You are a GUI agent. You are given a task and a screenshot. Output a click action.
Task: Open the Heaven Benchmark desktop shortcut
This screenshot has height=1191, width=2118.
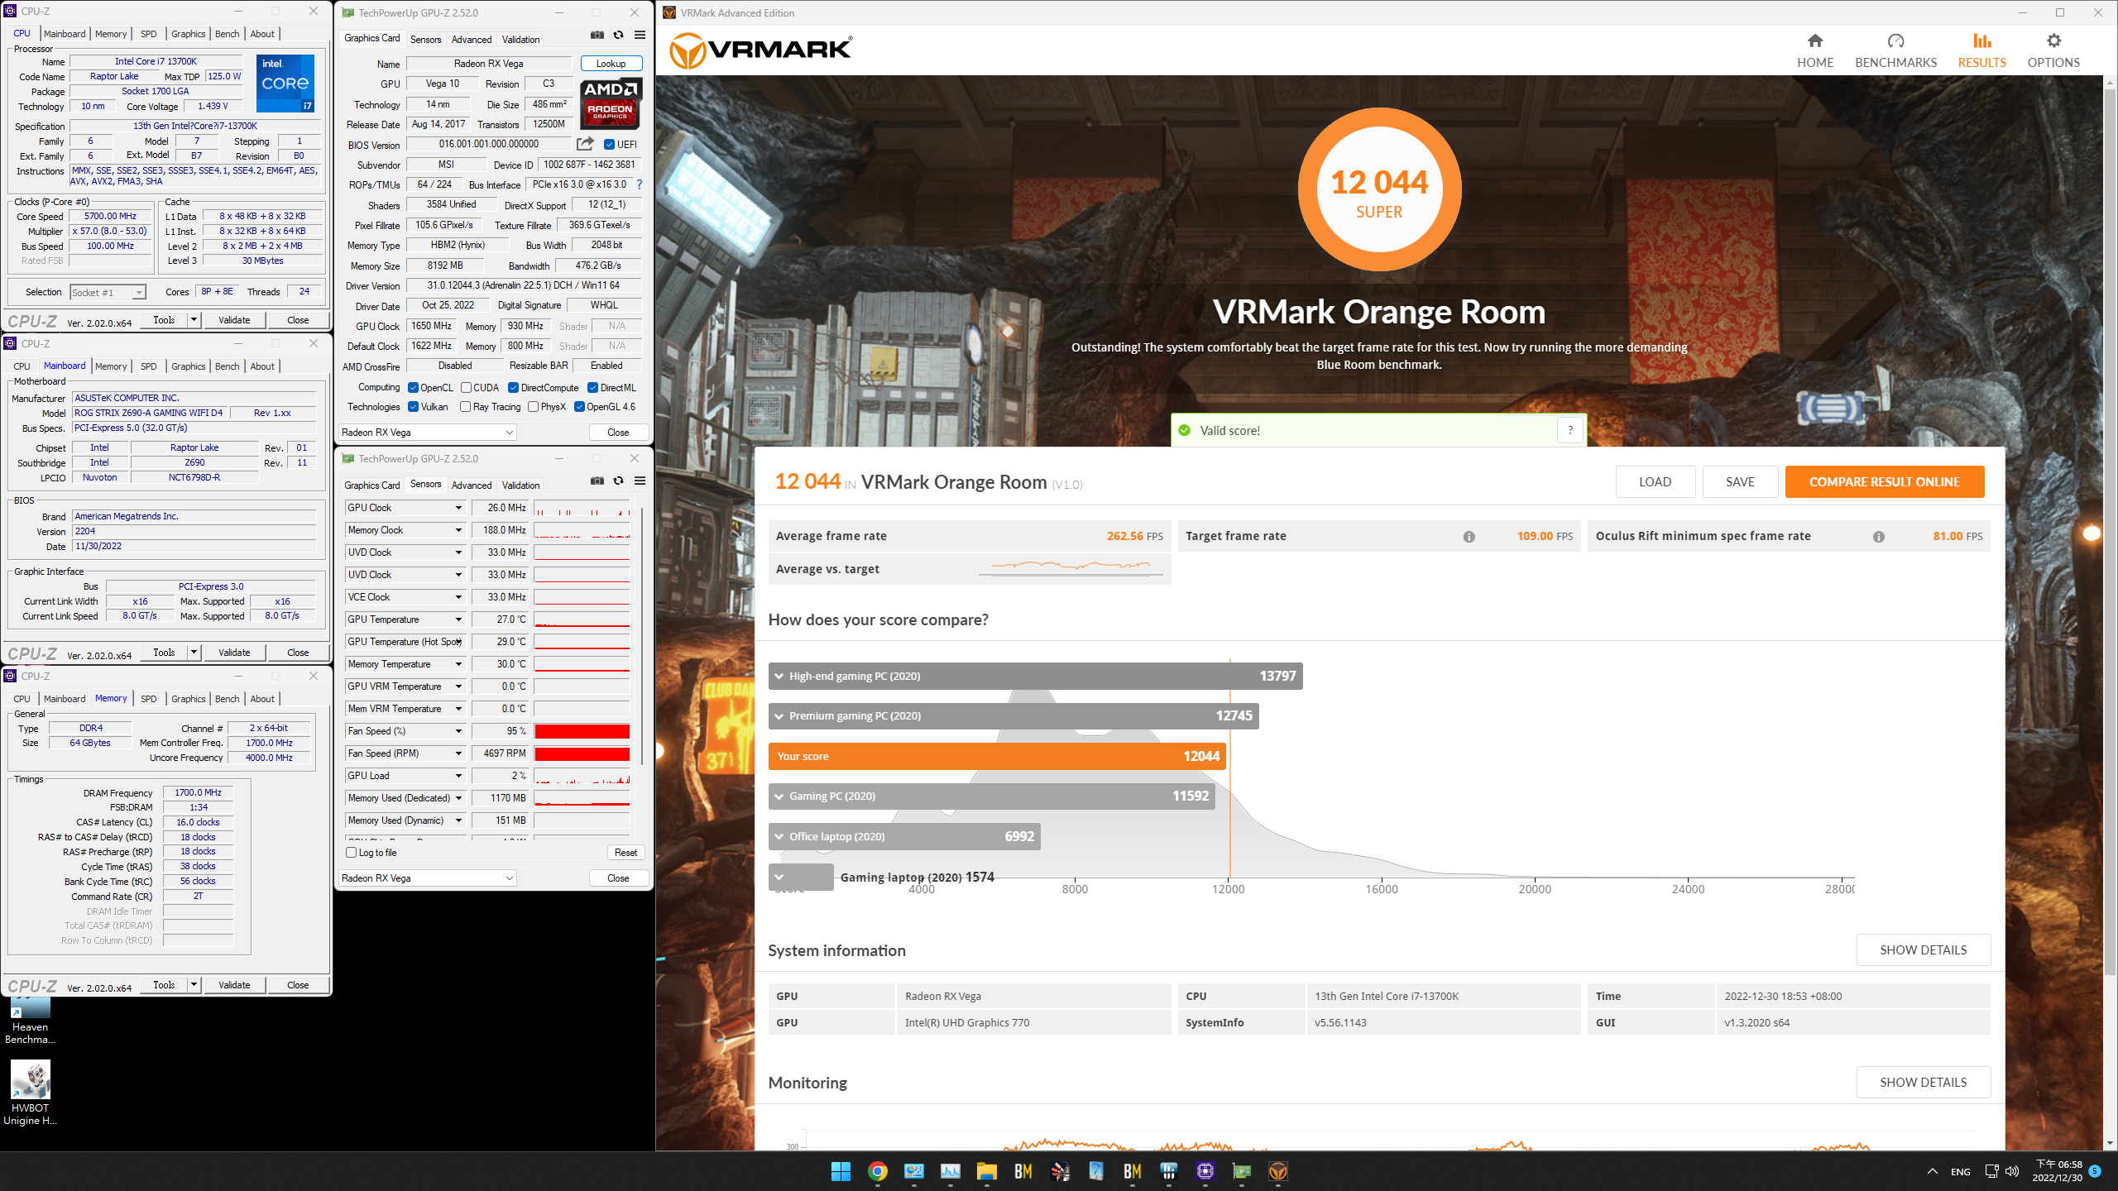click(x=30, y=1021)
